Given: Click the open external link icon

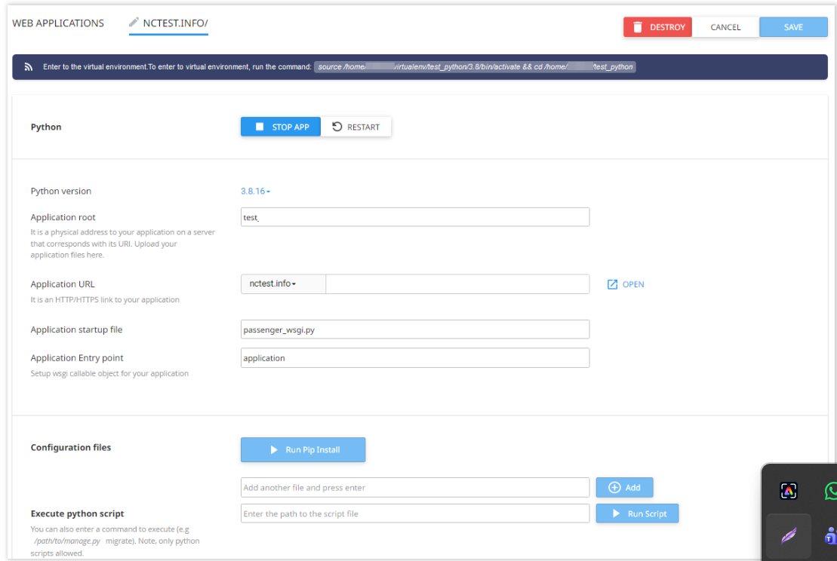Looking at the screenshot, I should [612, 284].
